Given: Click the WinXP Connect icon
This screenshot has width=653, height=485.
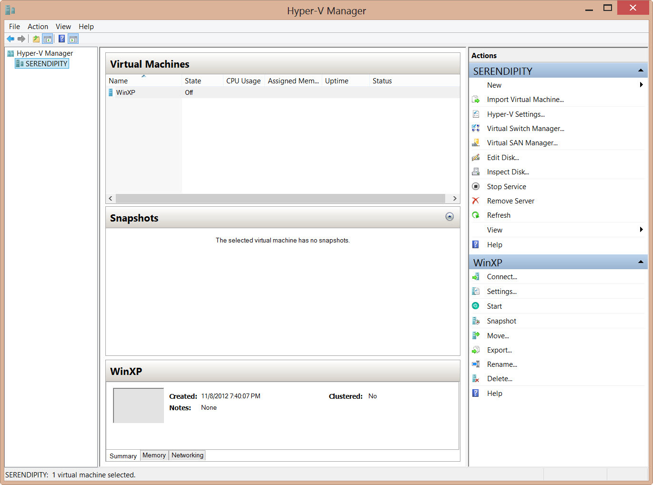Looking at the screenshot, I should 476,277.
